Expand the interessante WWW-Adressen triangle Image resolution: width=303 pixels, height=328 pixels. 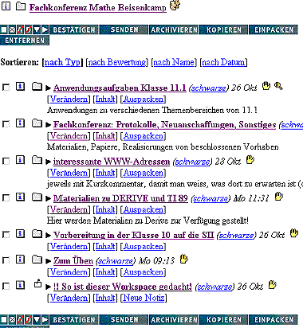pos(48,162)
